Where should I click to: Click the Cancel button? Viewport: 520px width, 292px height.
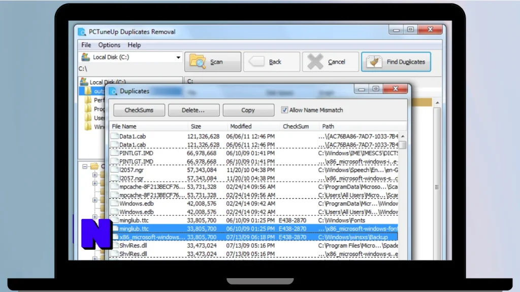(330, 61)
